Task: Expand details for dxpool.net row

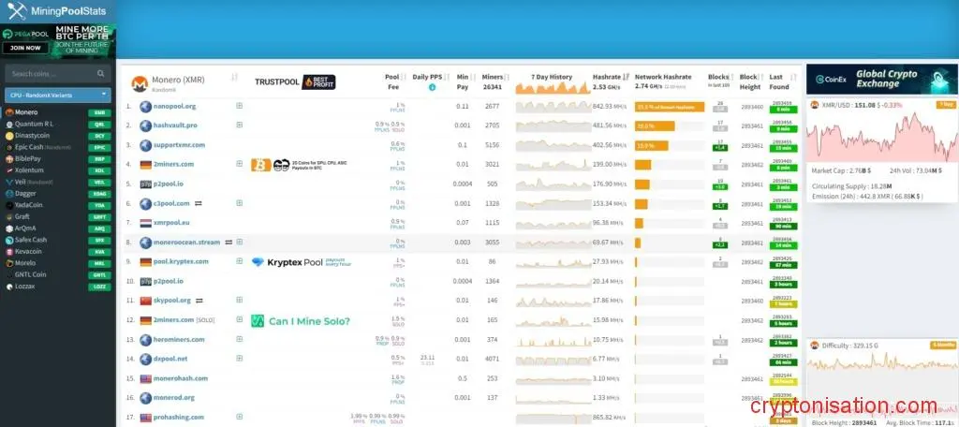Action: 239,359
